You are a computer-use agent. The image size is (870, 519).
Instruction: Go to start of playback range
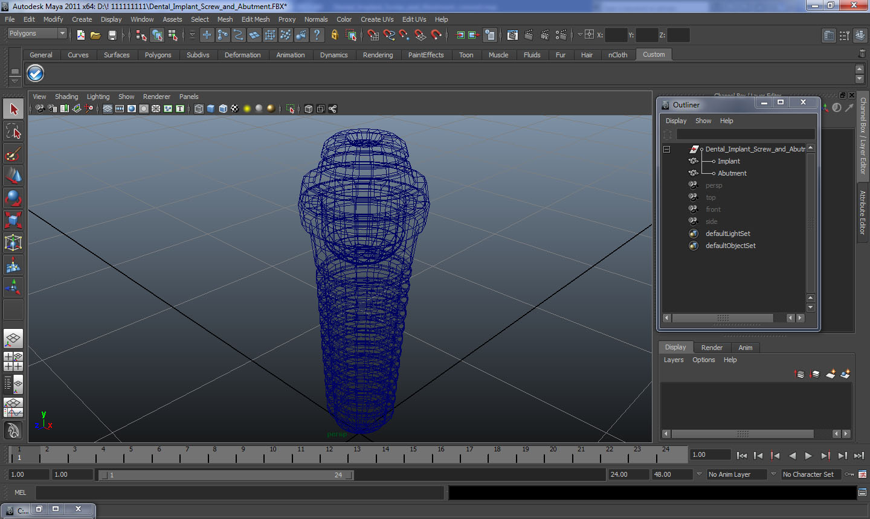click(741, 456)
